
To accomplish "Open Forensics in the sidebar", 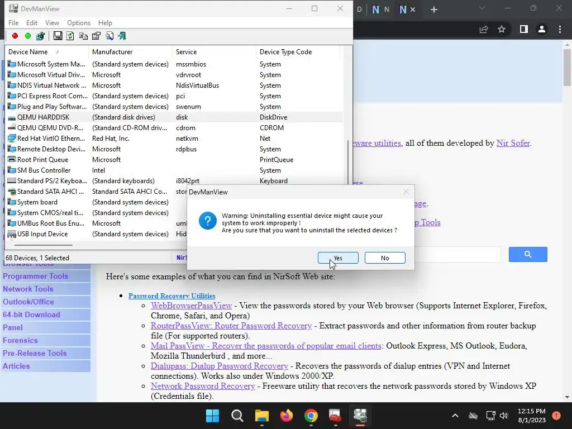I will pos(20,340).
